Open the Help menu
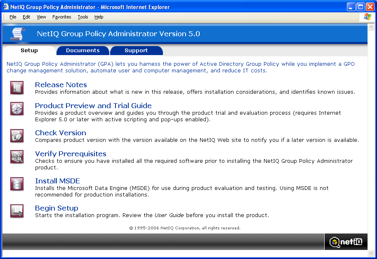The width and height of the screenshot is (377, 259). (99, 17)
